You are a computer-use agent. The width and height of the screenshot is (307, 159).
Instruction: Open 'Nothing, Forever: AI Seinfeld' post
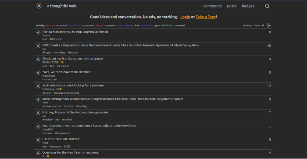pos(76,112)
